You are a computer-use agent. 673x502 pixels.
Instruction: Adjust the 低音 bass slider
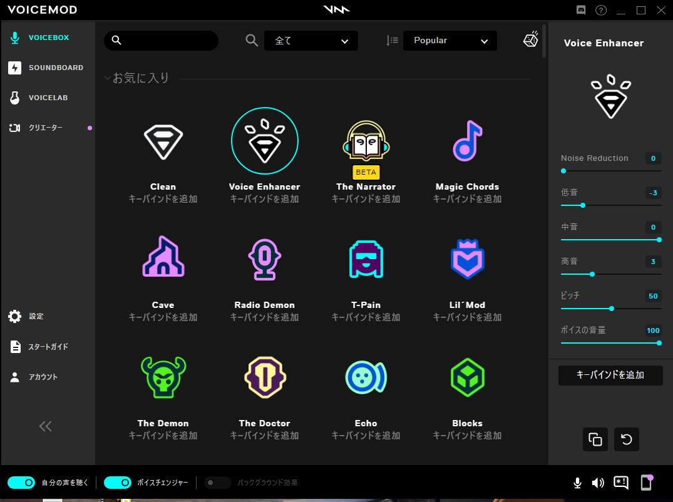pos(611,205)
